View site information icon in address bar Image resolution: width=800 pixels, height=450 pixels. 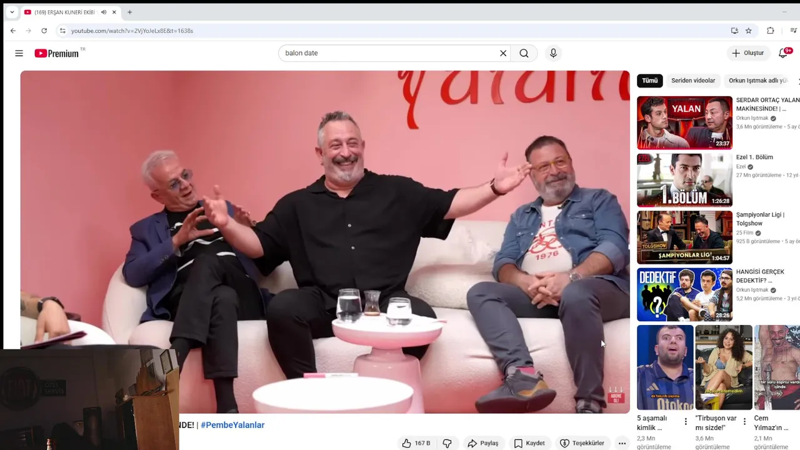tap(62, 31)
